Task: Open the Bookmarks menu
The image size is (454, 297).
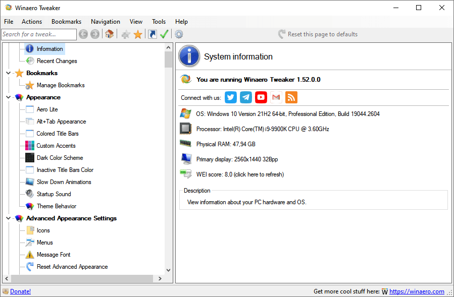Action: tap(66, 22)
